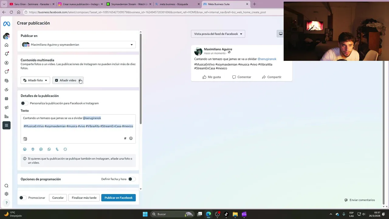Open the Windows Start menu
This screenshot has width=389, height=219.
pyautogui.click(x=145, y=214)
